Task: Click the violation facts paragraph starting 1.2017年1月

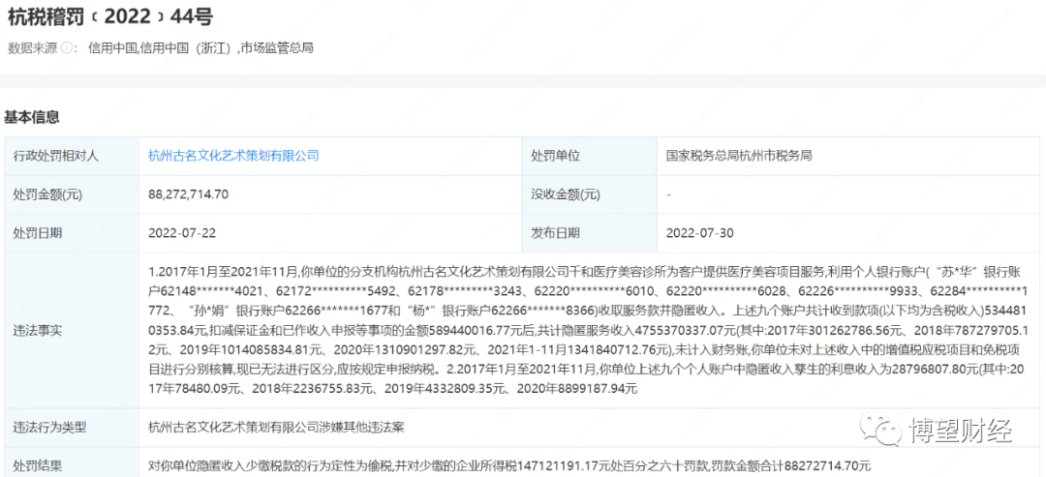Action: tap(589, 331)
